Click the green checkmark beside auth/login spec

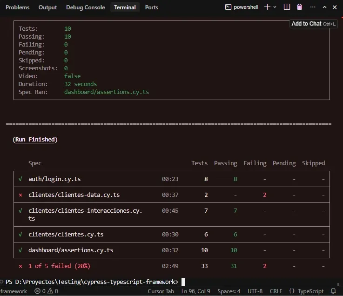(x=20, y=179)
